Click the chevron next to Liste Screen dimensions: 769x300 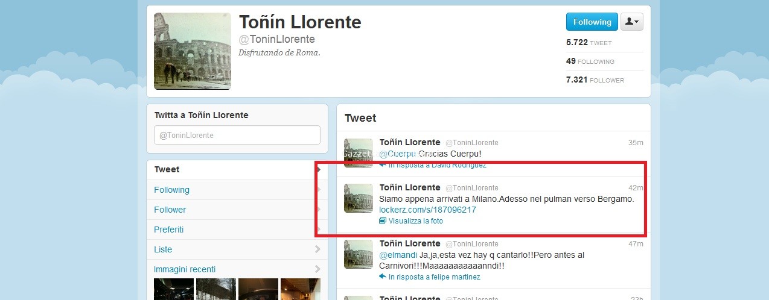tap(318, 249)
